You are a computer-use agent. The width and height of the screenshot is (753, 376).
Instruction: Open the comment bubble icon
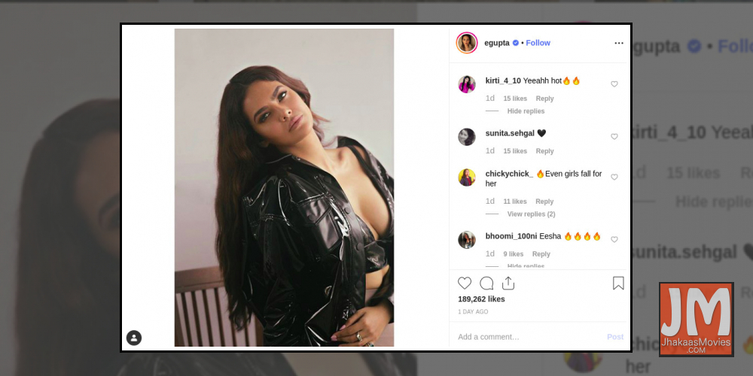(x=486, y=284)
